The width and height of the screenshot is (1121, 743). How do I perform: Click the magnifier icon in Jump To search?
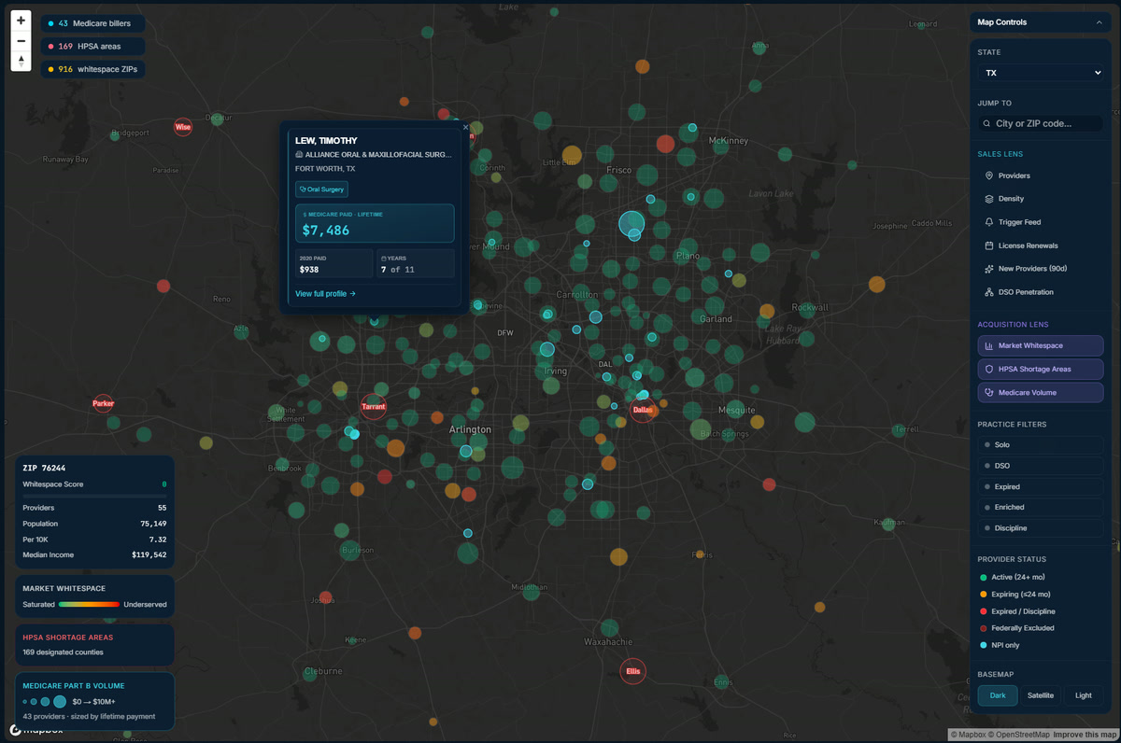pos(987,123)
